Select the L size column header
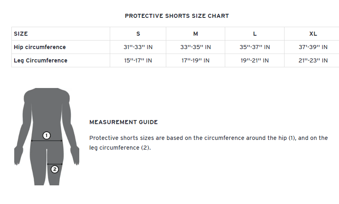The width and height of the screenshot is (339, 204). click(x=255, y=34)
